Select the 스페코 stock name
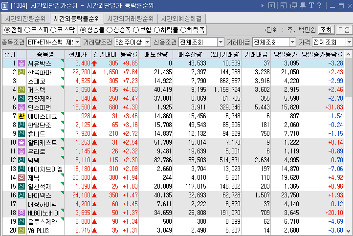The width and height of the screenshot is (353, 236). [37, 81]
